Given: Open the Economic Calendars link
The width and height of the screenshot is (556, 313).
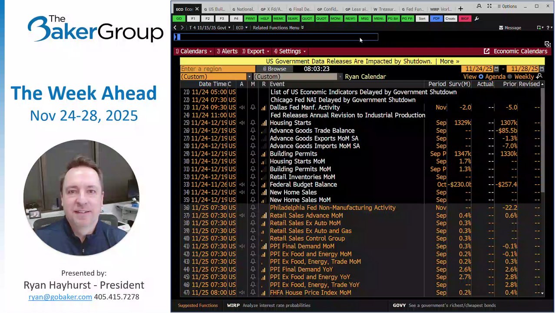Looking at the screenshot, I should click(x=516, y=51).
